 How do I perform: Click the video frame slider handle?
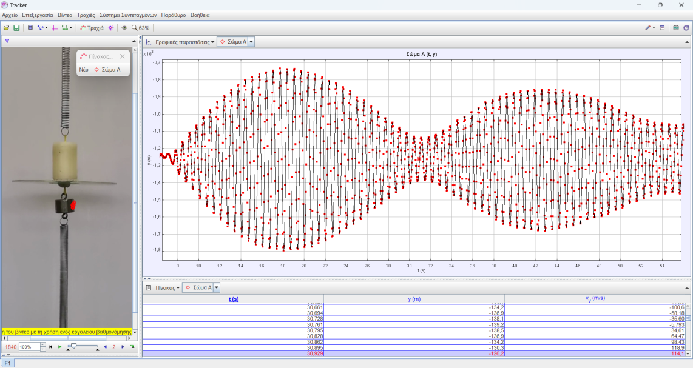coord(73,346)
